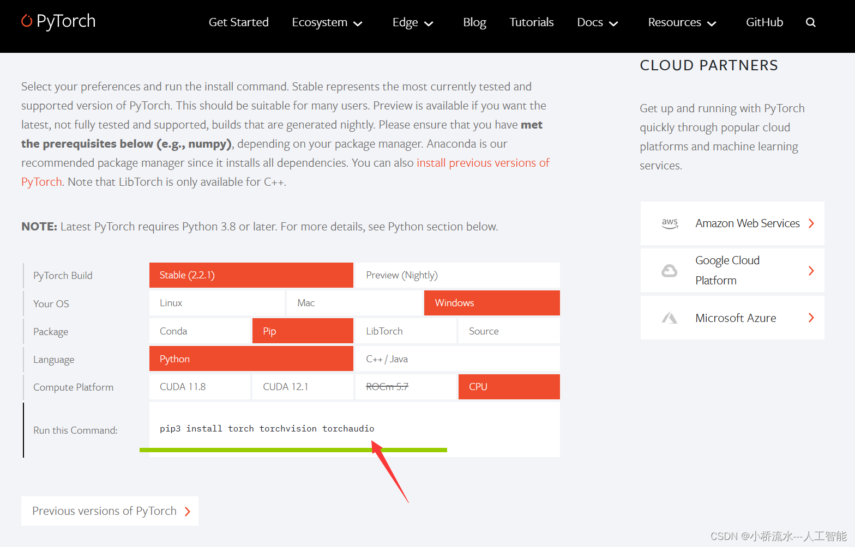Choose Windows as your OS
855x547 pixels.
click(x=492, y=303)
